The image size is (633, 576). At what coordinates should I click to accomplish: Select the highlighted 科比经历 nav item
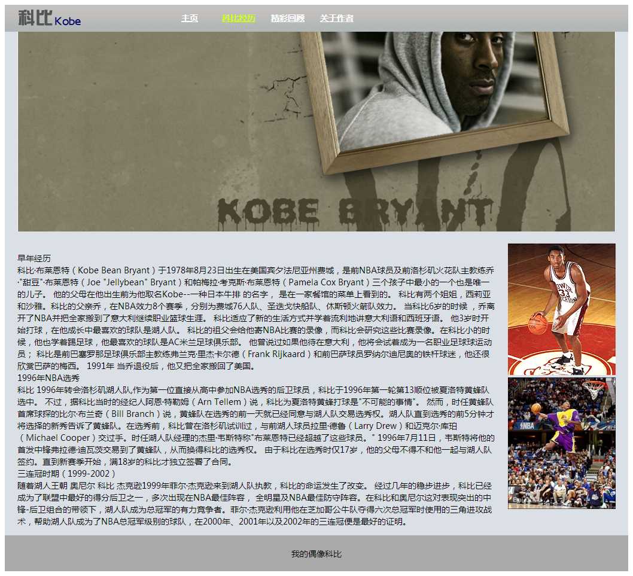point(238,19)
